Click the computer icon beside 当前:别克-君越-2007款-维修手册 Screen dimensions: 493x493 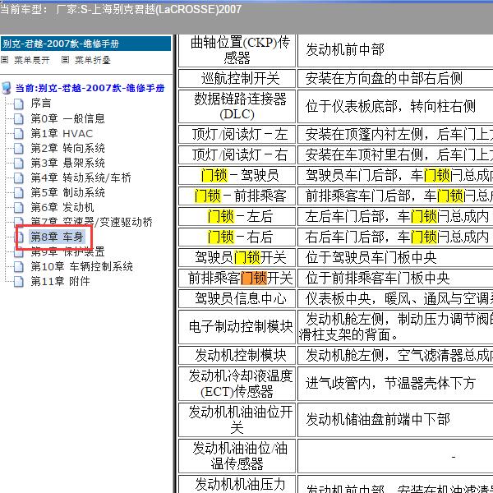click(7, 88)
